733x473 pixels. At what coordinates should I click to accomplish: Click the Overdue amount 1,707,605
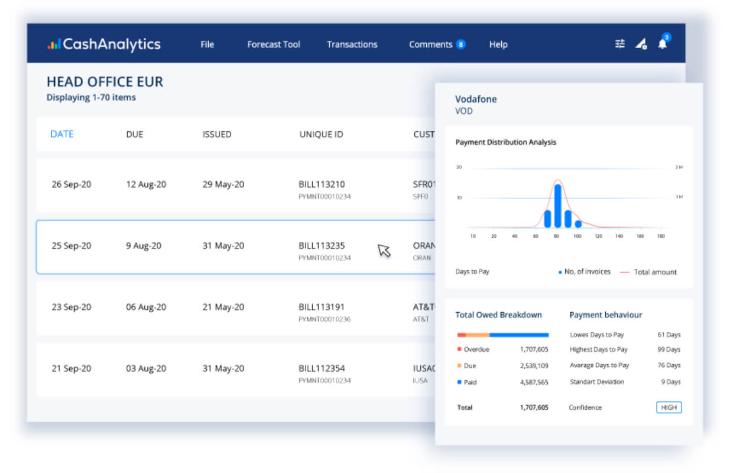[534, 349]
